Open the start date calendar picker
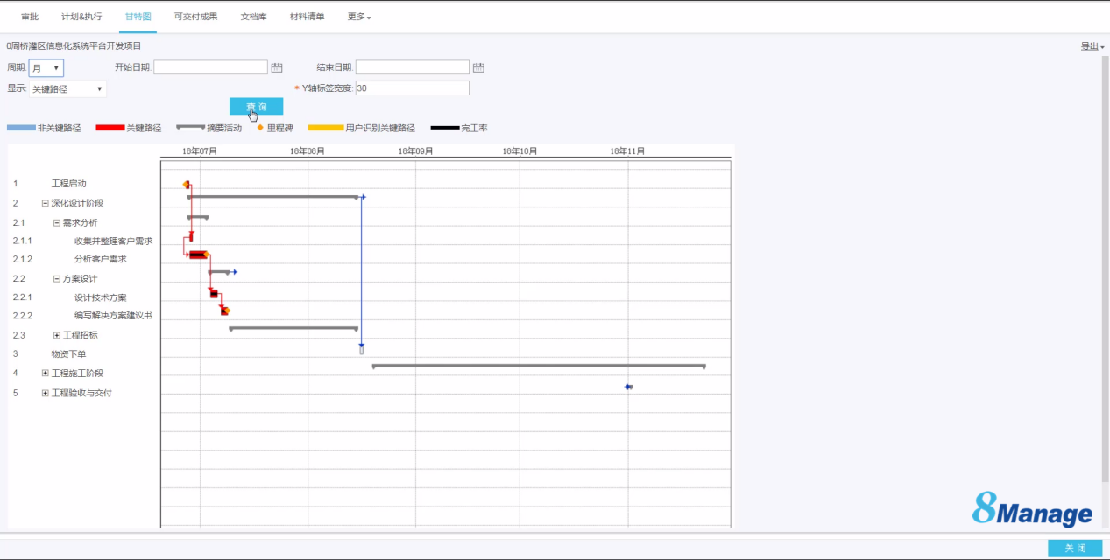Screen dimensions: 1110x560 pos(277,67)
